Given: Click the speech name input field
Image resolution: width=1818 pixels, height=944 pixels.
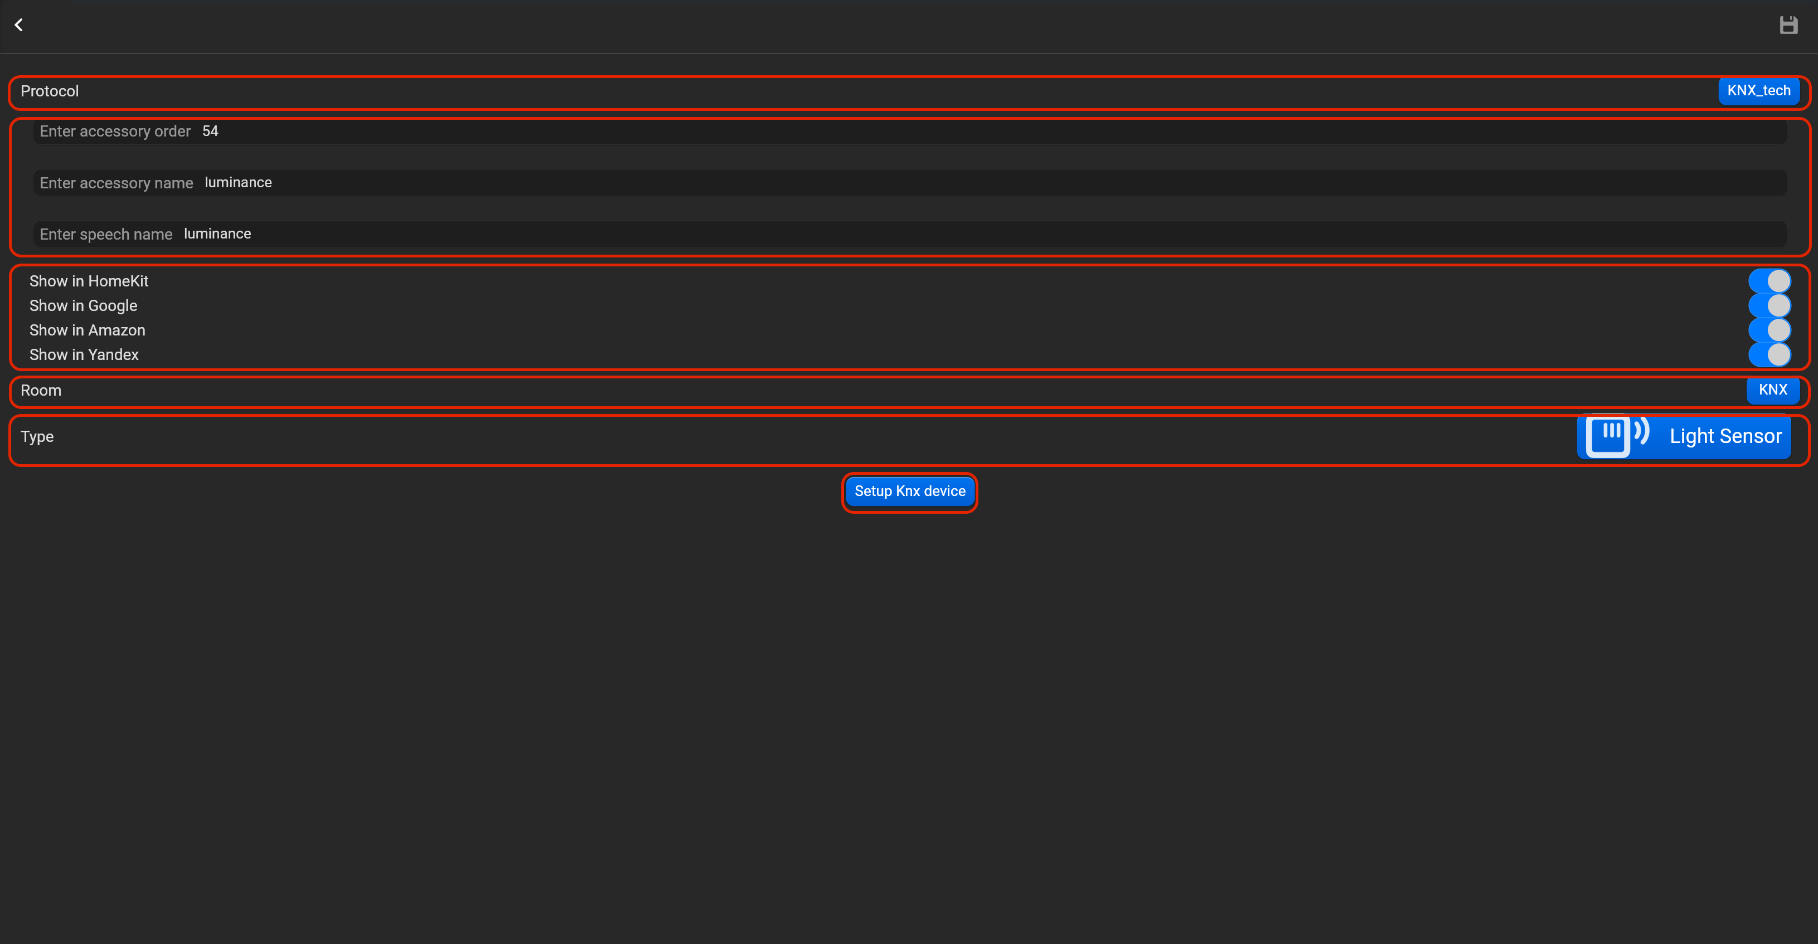Looking at the screenshot, I should [x=910, y=233].
